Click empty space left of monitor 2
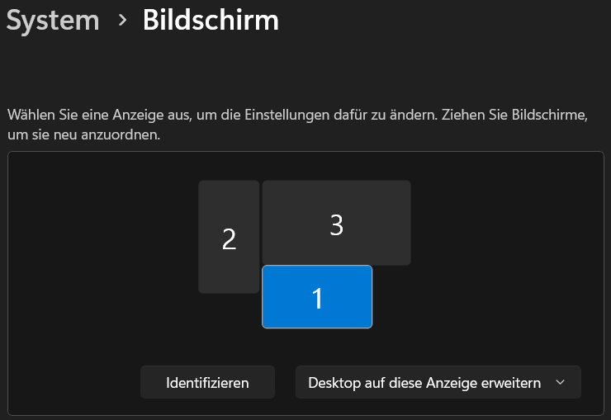This screenshot has width=611, height=420. click(107, 239)
